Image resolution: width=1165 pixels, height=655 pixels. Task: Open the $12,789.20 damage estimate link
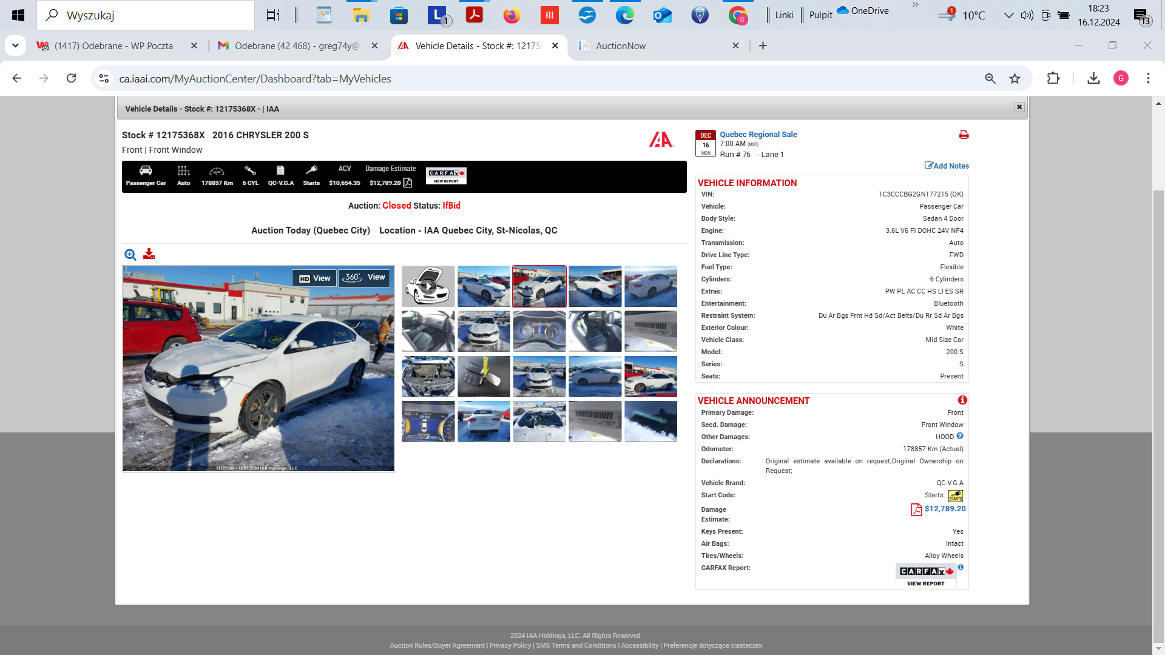(x=945, y=509)
